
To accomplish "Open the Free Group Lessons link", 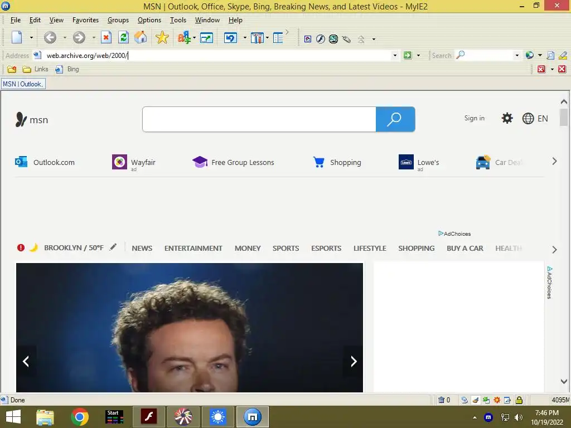I will (233, 162).
